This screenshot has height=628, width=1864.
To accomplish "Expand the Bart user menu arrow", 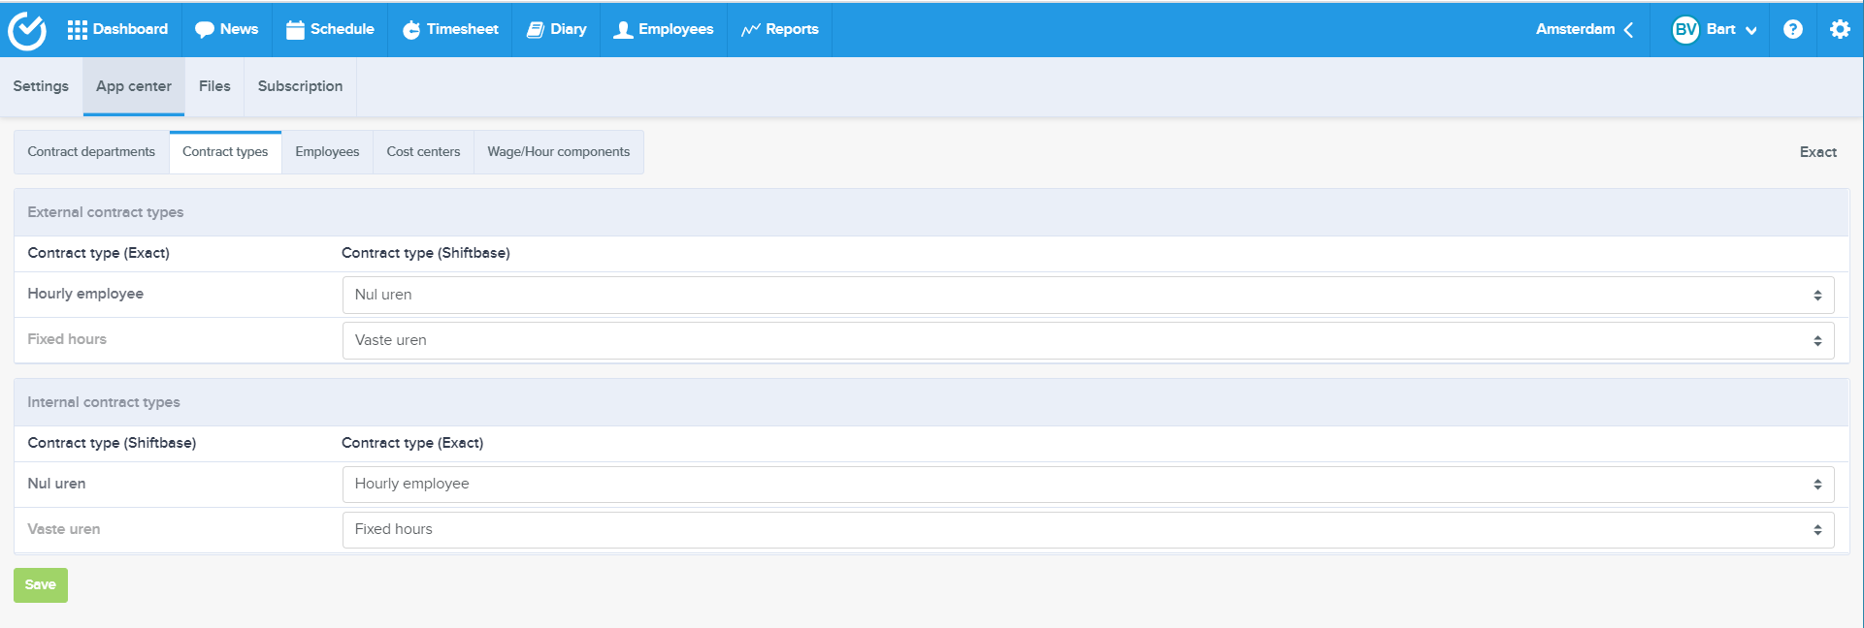I will click(x=1751, y=30).
